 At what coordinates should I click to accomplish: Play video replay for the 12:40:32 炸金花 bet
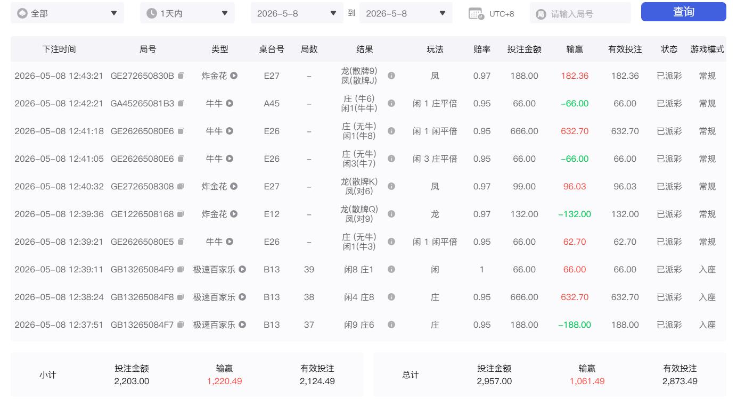[x=234, y=187]
